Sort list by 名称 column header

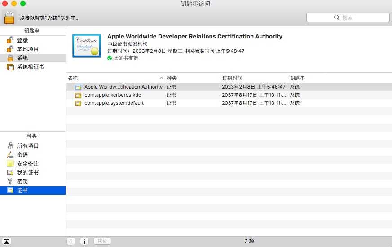(x=115, y=78)
